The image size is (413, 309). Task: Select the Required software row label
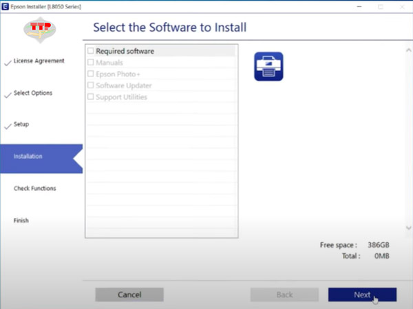pos(125,51)
